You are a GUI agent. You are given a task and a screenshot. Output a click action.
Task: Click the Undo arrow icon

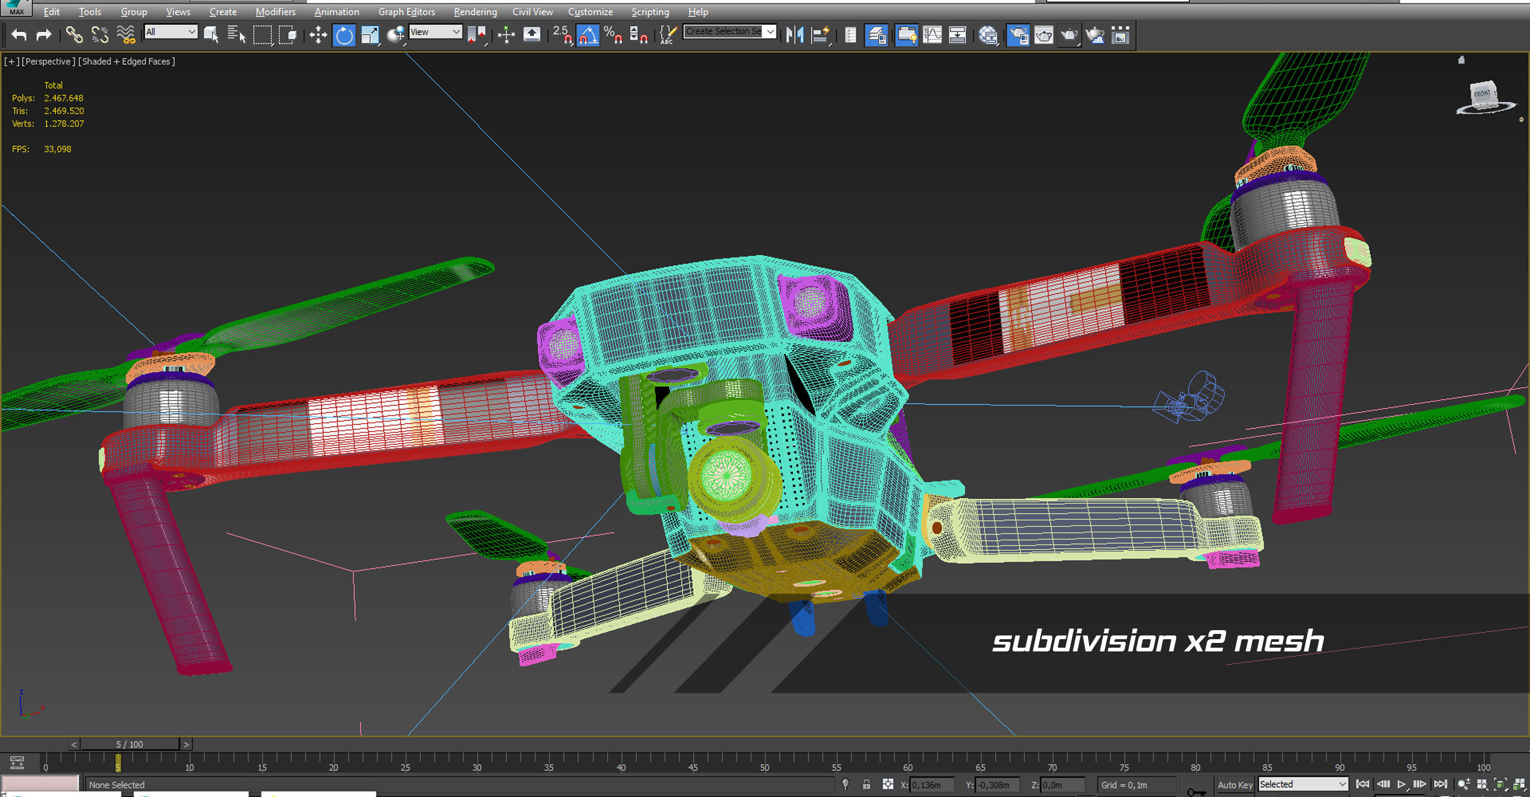[x=19, y=35]
